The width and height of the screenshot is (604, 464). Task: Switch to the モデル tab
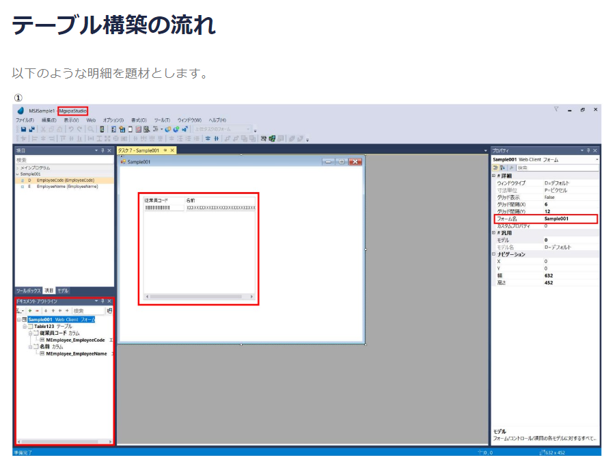(x=63, y=290)
